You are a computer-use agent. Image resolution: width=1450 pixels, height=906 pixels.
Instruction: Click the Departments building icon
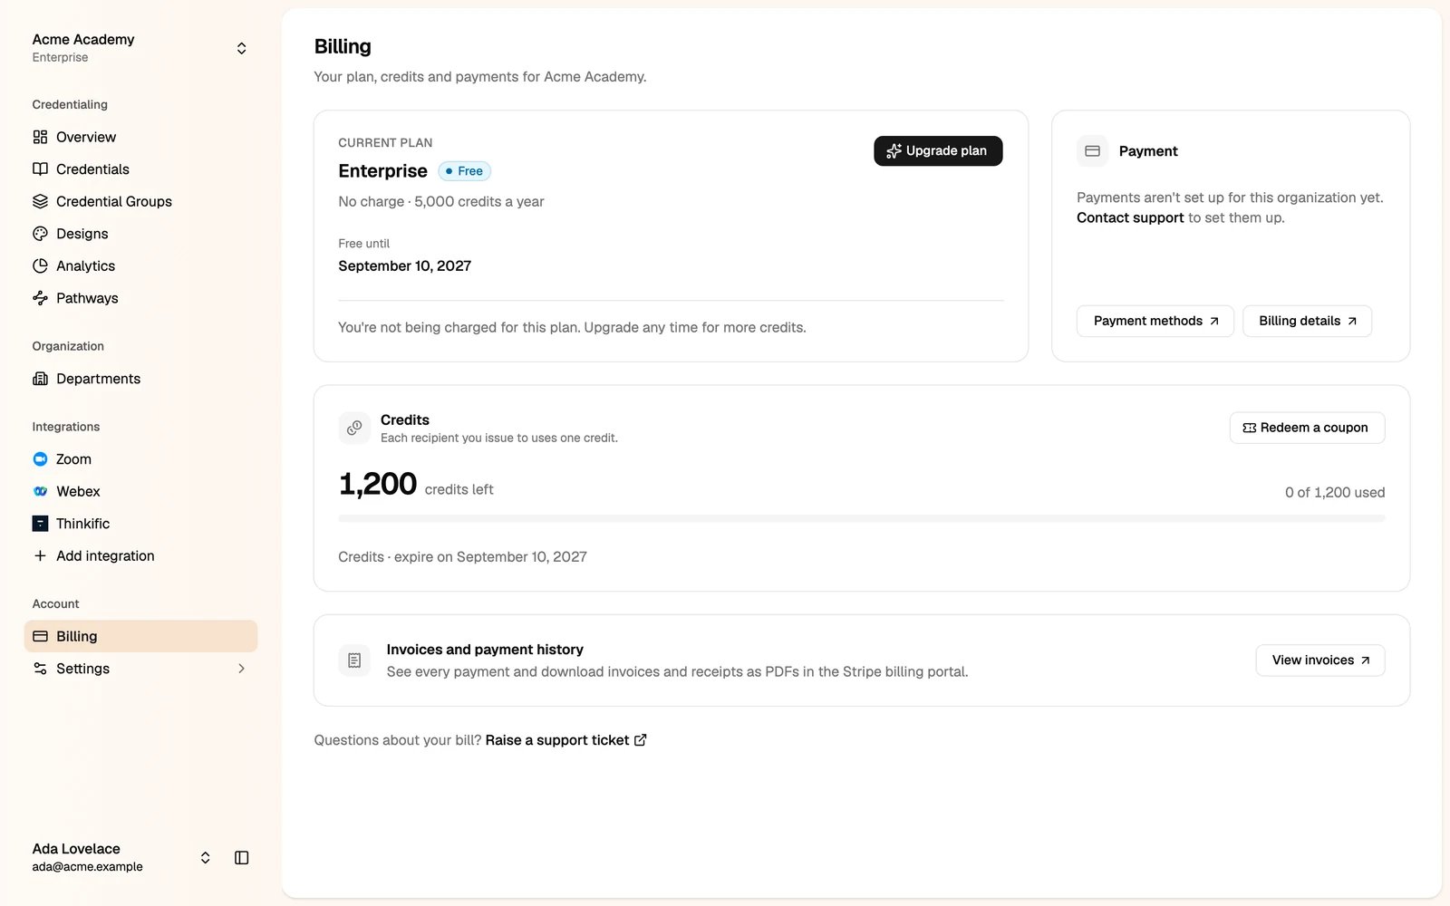(x=40, y=379)
